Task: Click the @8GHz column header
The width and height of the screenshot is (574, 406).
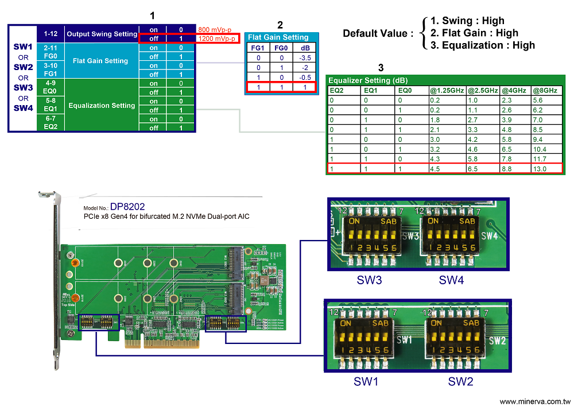Action: (x=544, y=90)
